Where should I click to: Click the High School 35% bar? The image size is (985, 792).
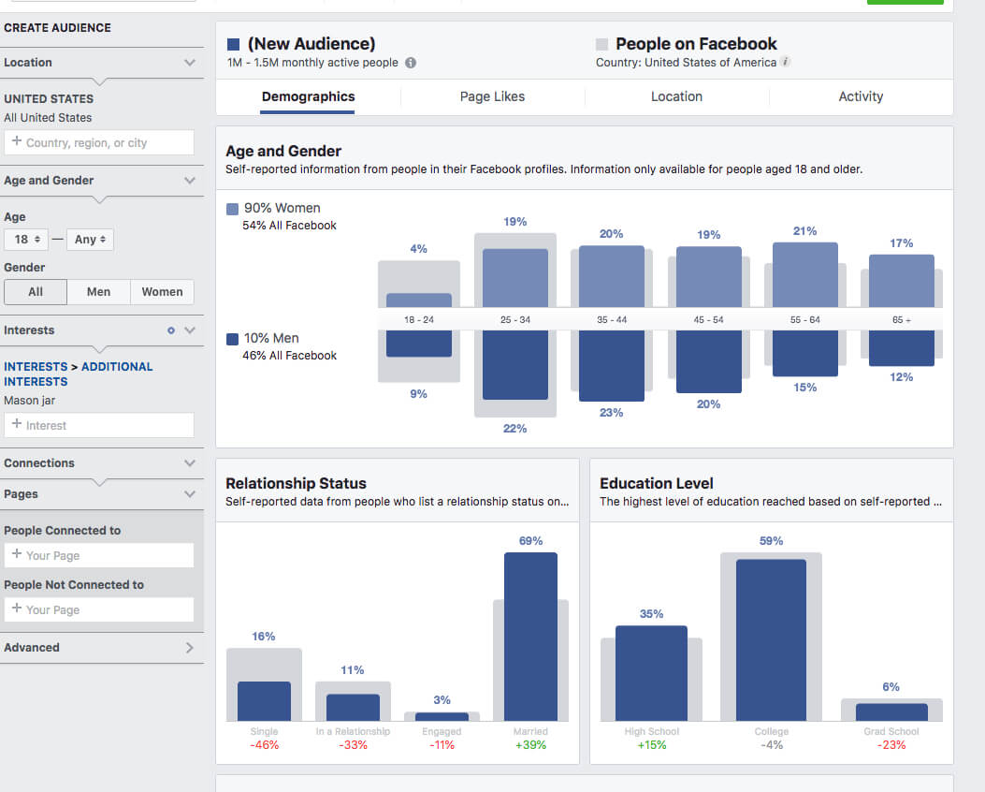coord(651,673)
